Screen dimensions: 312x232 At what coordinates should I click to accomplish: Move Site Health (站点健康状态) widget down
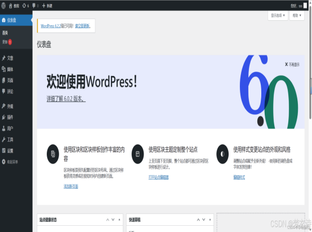point(113,220)
